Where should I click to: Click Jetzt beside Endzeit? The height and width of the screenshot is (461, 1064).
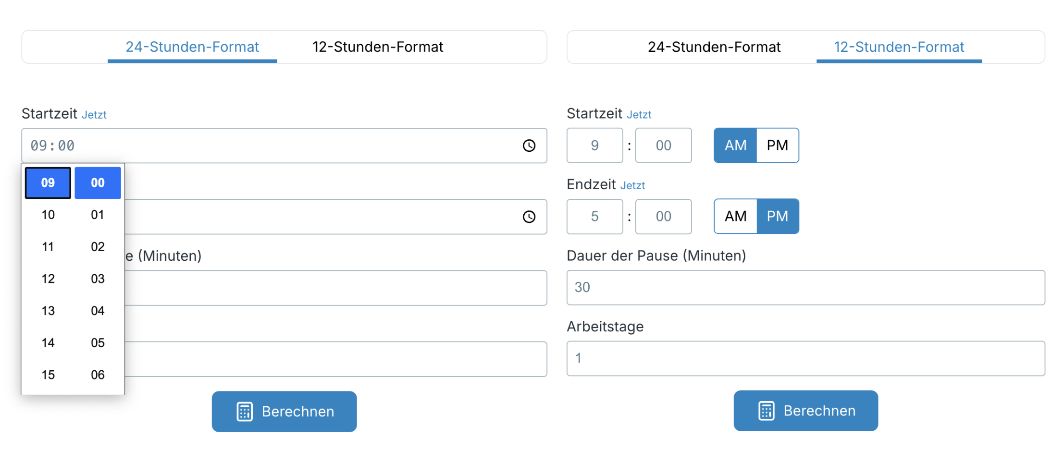(x=632, y=185)
